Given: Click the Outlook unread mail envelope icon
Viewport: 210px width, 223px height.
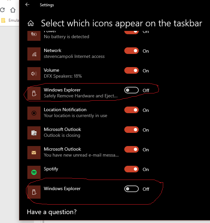Looking at the screenshot, I should click(x=34, y=153).
